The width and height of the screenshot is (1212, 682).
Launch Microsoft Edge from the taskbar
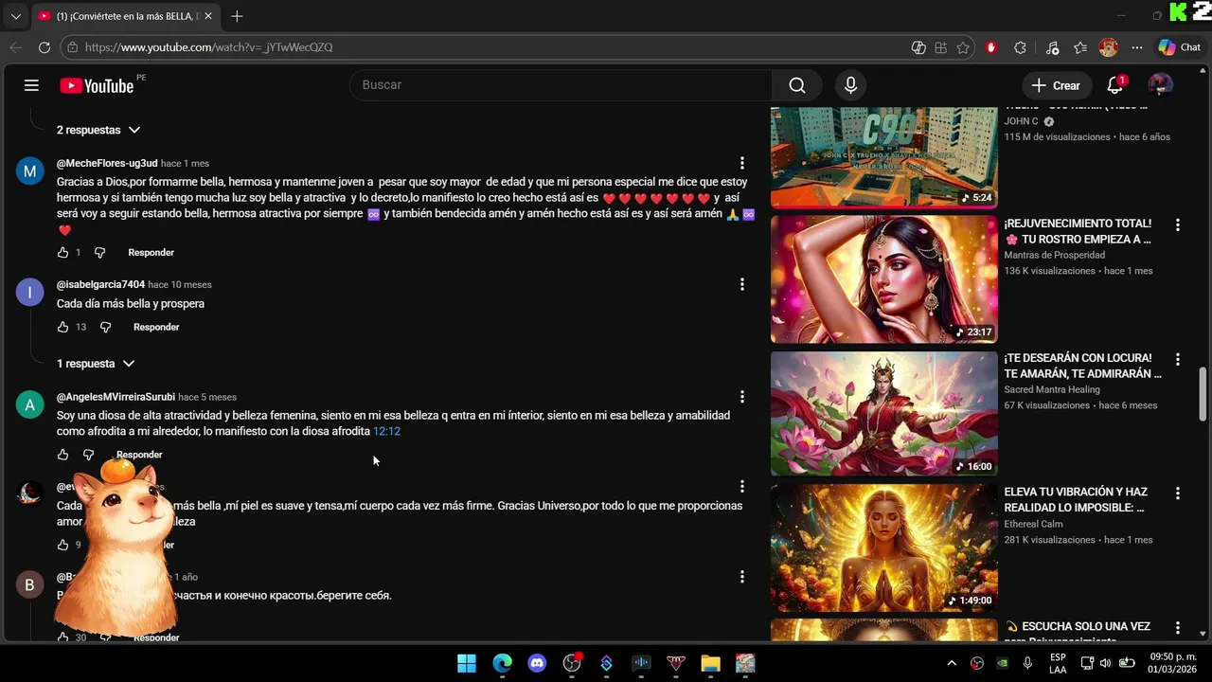tap(502, 663)
